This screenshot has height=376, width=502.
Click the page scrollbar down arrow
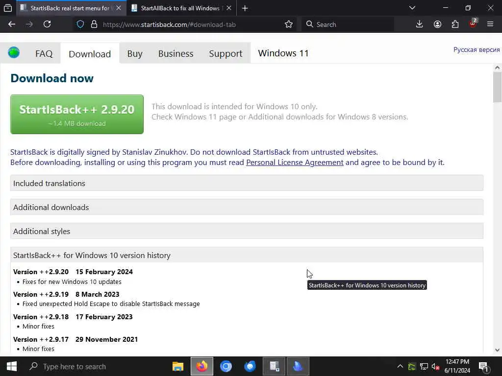tap(497, 350)
